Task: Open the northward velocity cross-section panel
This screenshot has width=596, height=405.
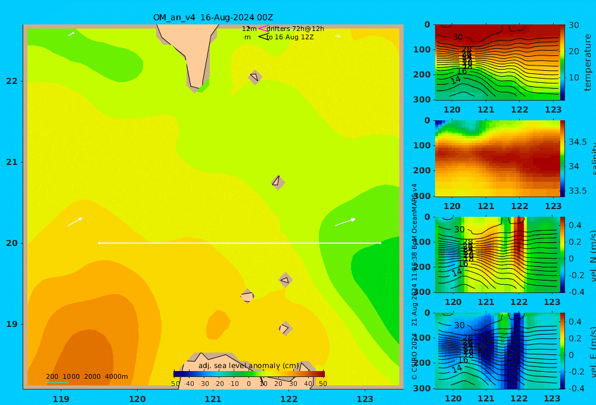Action: pyautogui.click(x=497, y=254)
